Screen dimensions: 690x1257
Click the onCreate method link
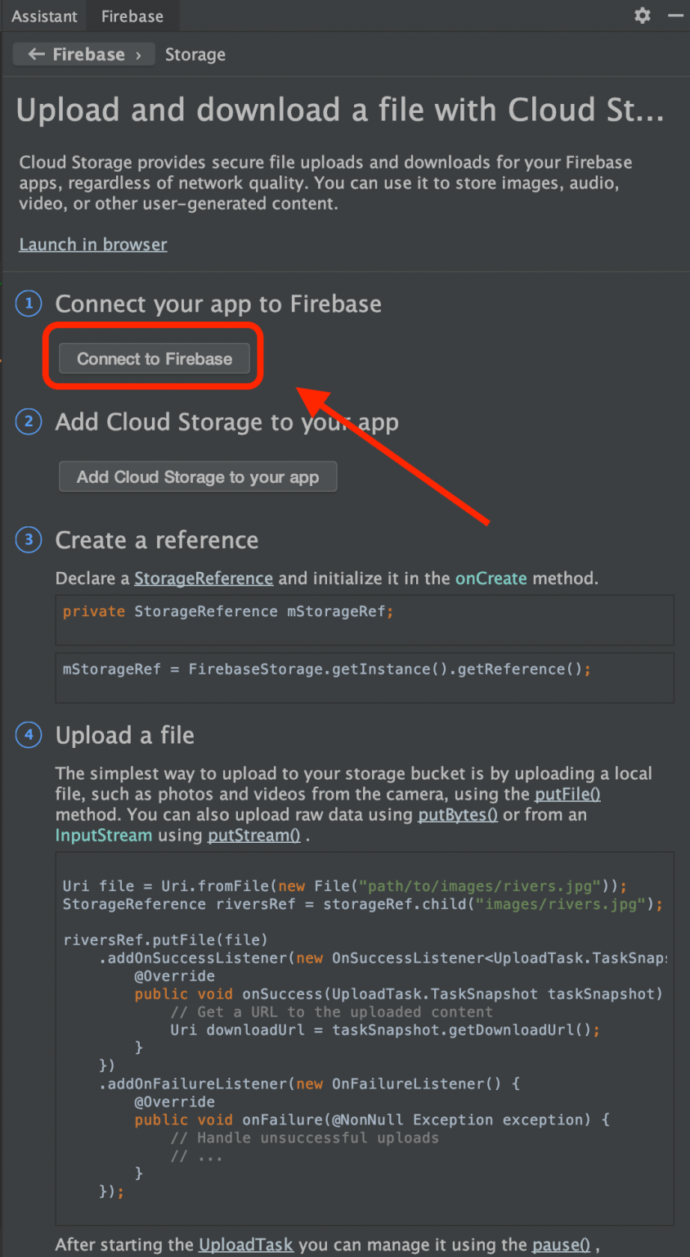(x=491, y=578)
